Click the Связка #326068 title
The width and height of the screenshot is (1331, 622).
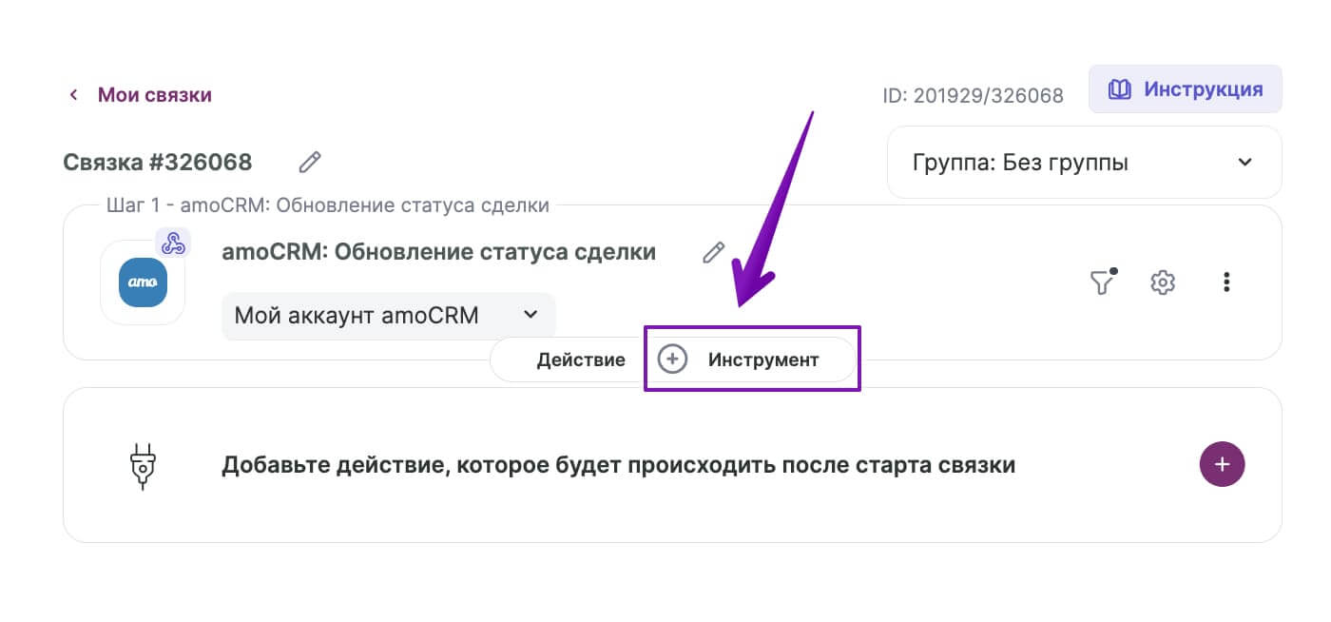pyautogui.click(x=158, y=162)
